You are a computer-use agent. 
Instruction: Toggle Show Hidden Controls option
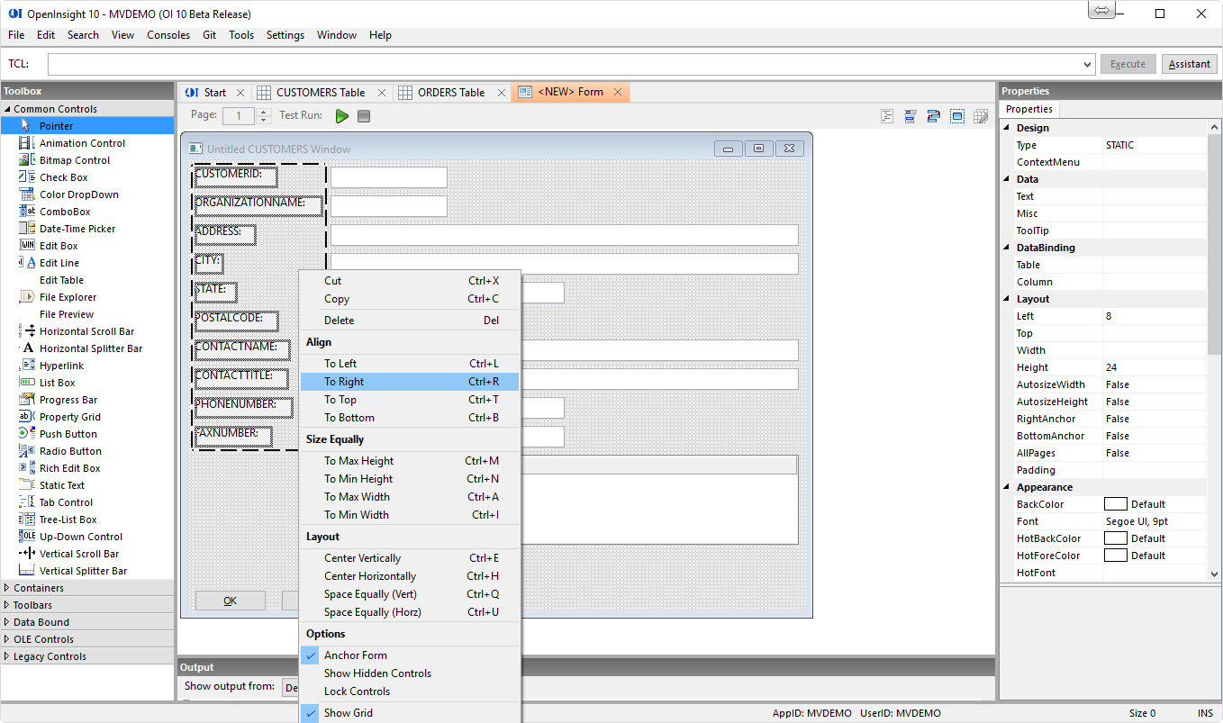(x=410, y=673)
